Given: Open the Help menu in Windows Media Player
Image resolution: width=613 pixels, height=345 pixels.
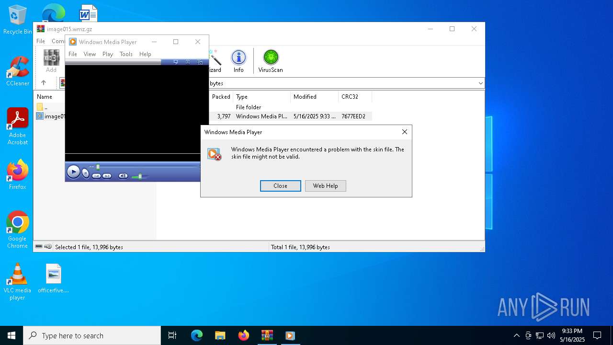Looking at the screenshot, I should (x=145, y=54).
